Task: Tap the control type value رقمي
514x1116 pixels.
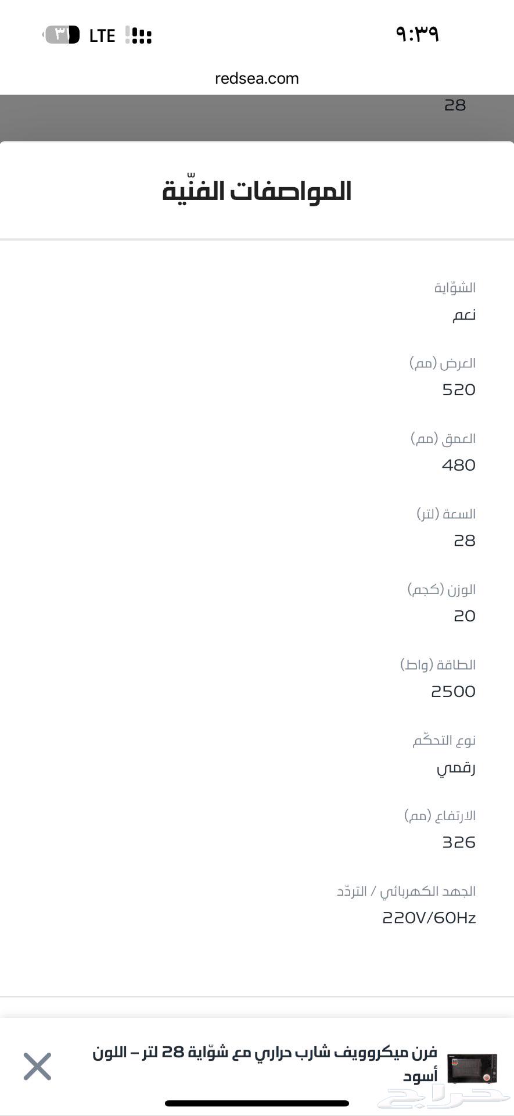Action: pos(456,768)
